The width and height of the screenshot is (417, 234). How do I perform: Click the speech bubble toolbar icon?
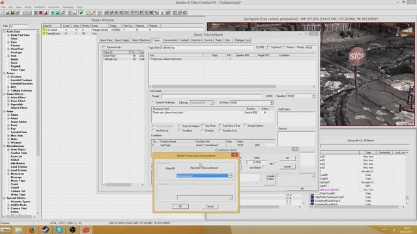click(x=88, y=12)
